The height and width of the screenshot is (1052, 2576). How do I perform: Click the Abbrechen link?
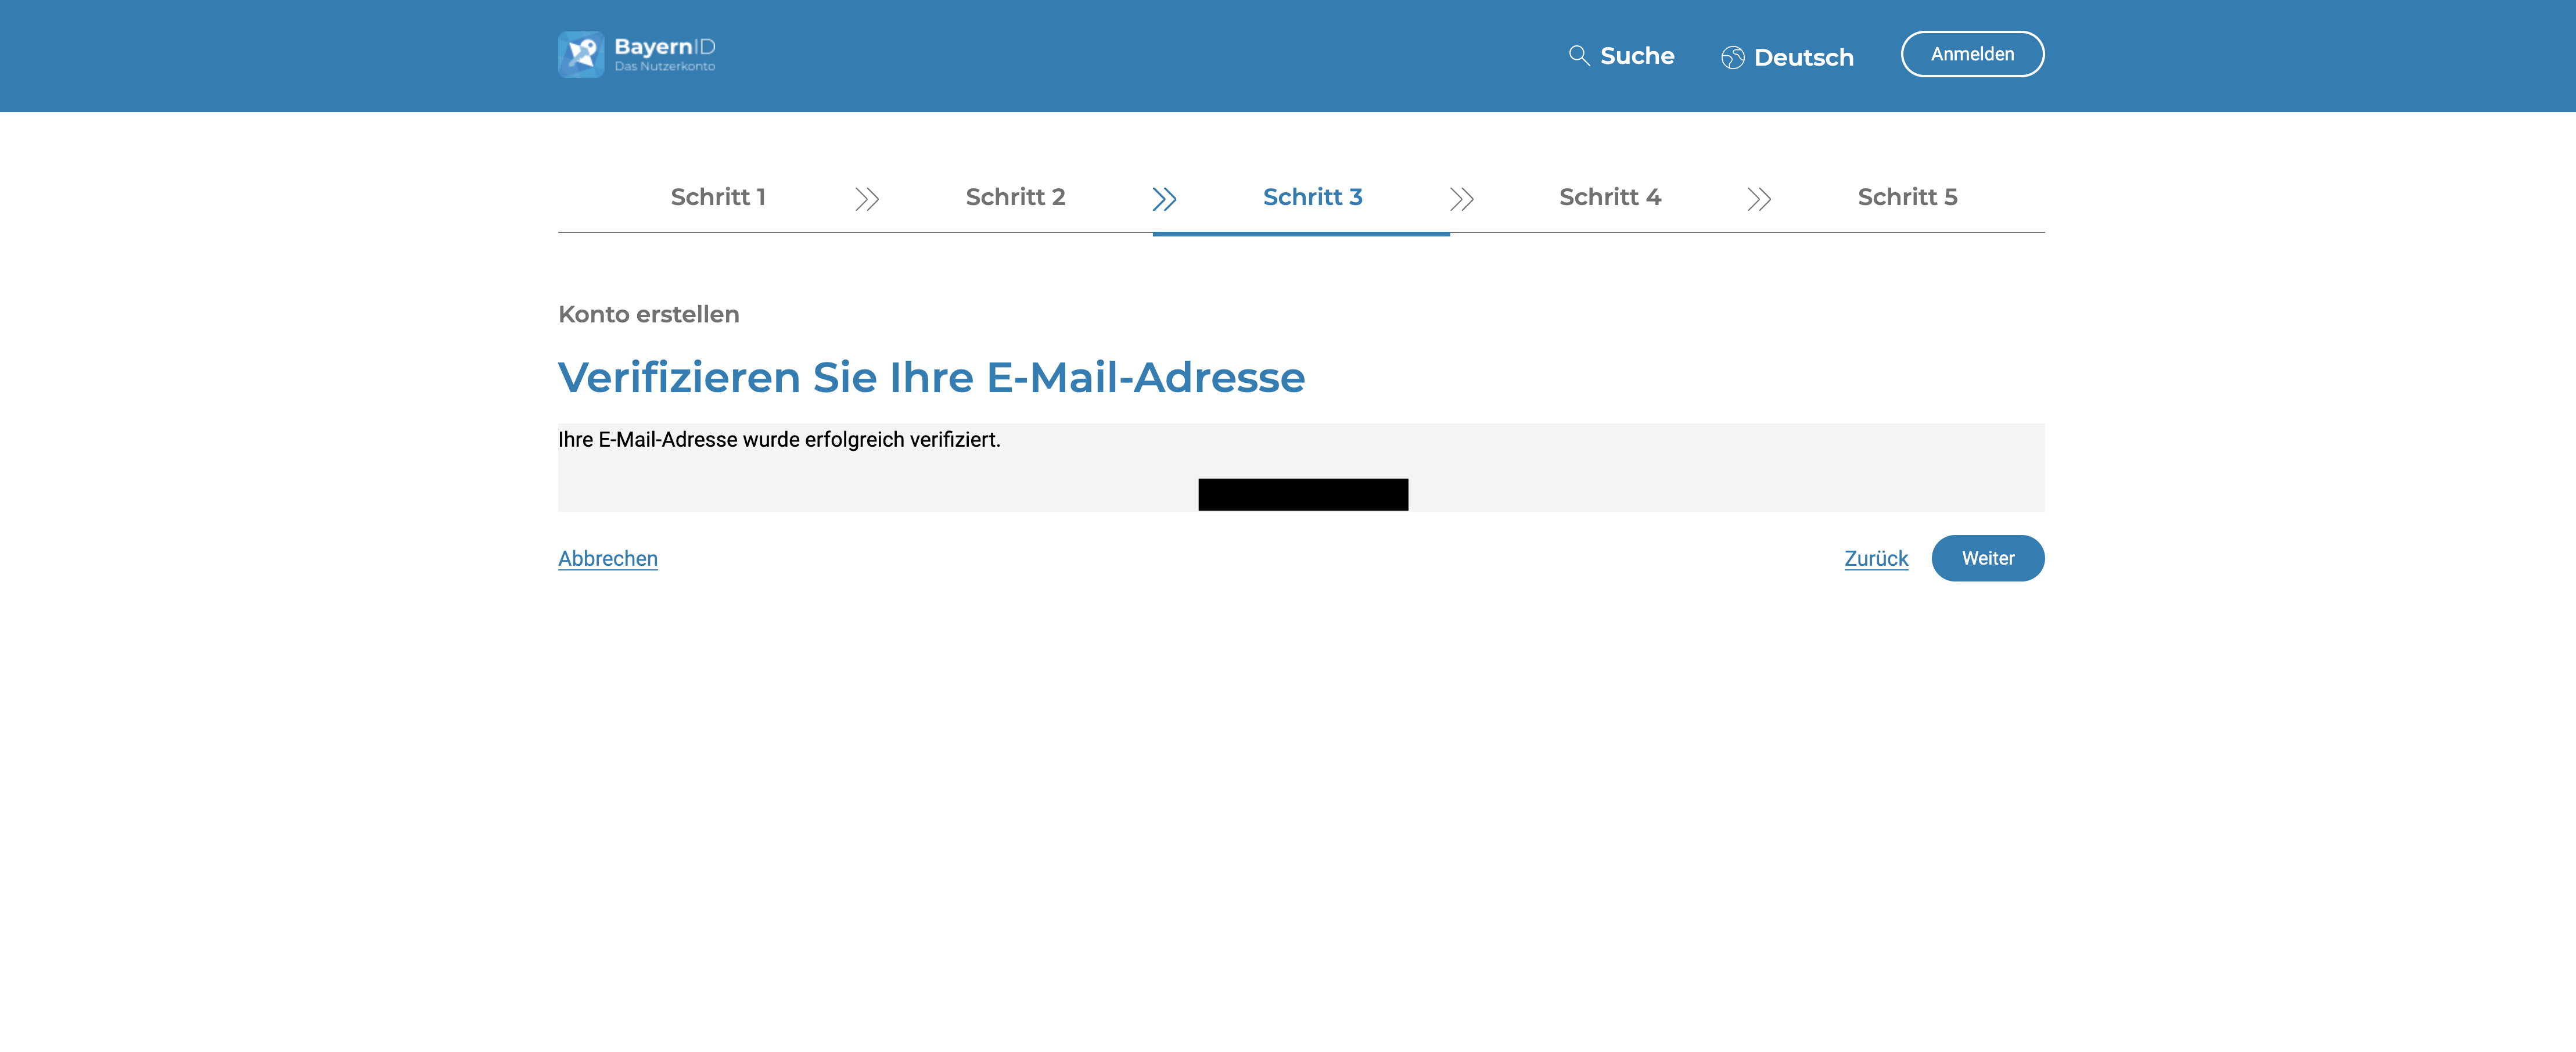[608, 559]
